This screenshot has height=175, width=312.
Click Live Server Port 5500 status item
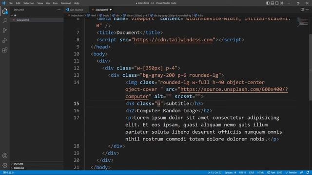(x=274, y=173)
